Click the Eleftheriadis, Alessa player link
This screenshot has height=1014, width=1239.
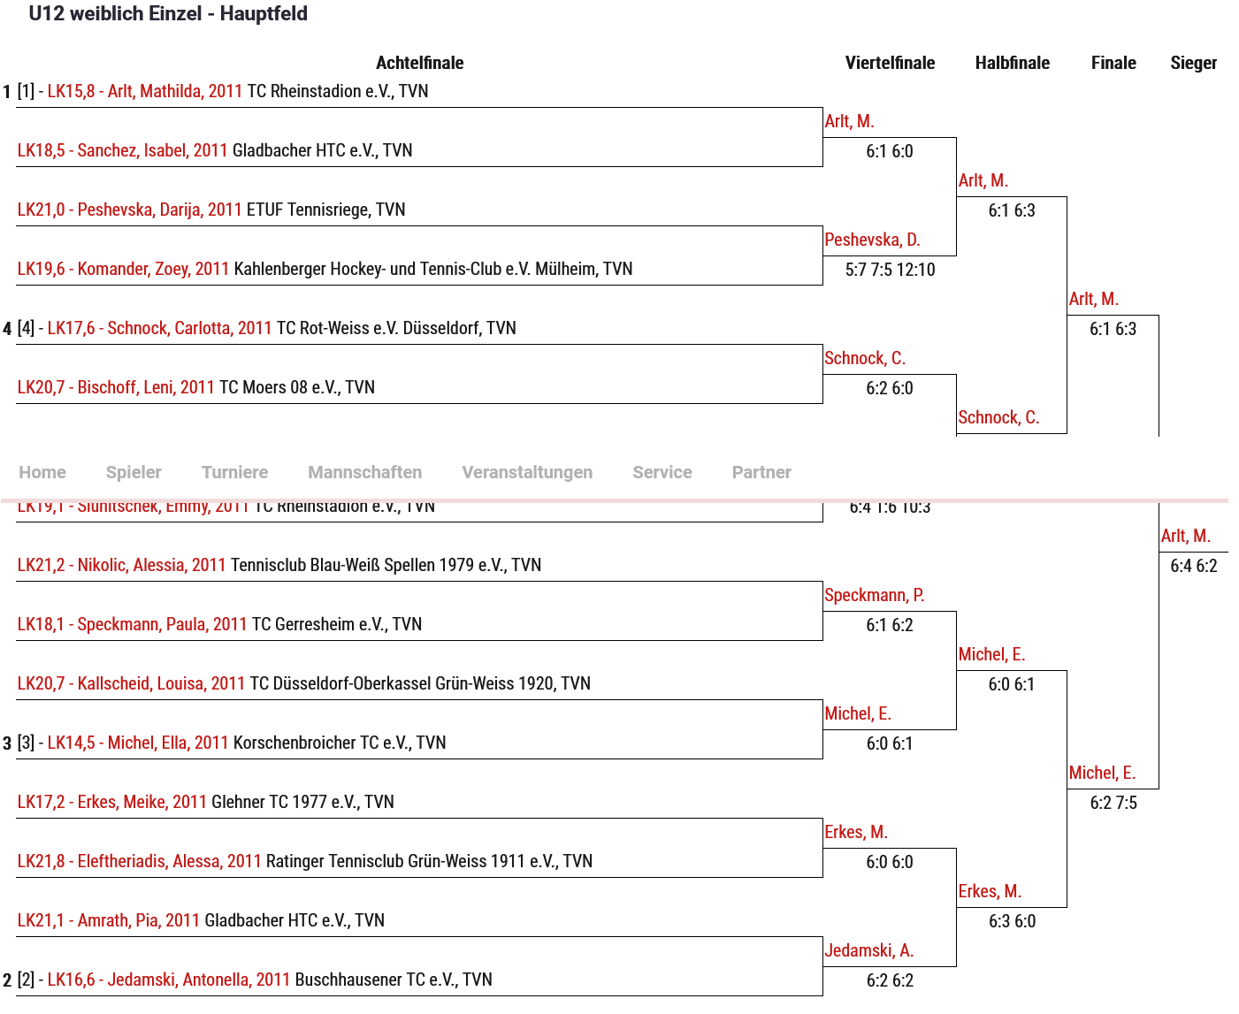click(x=139, y=861)
